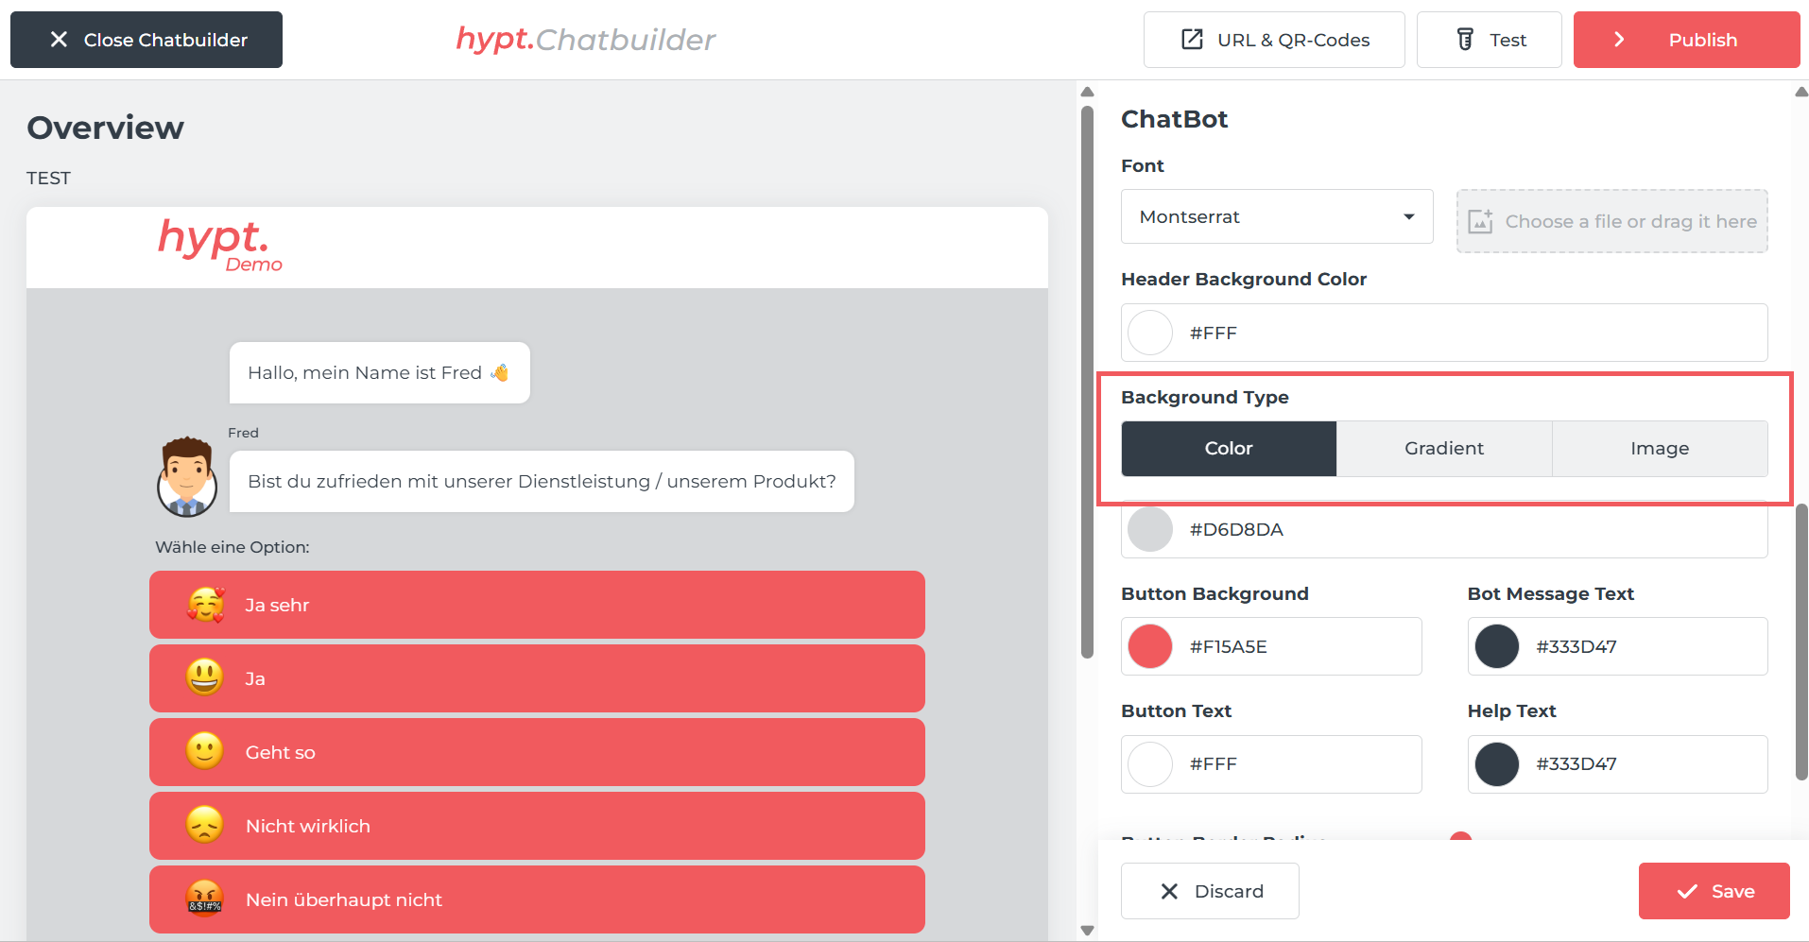Choose a file in the font upload dropzone

click(x=1612, y=221)
